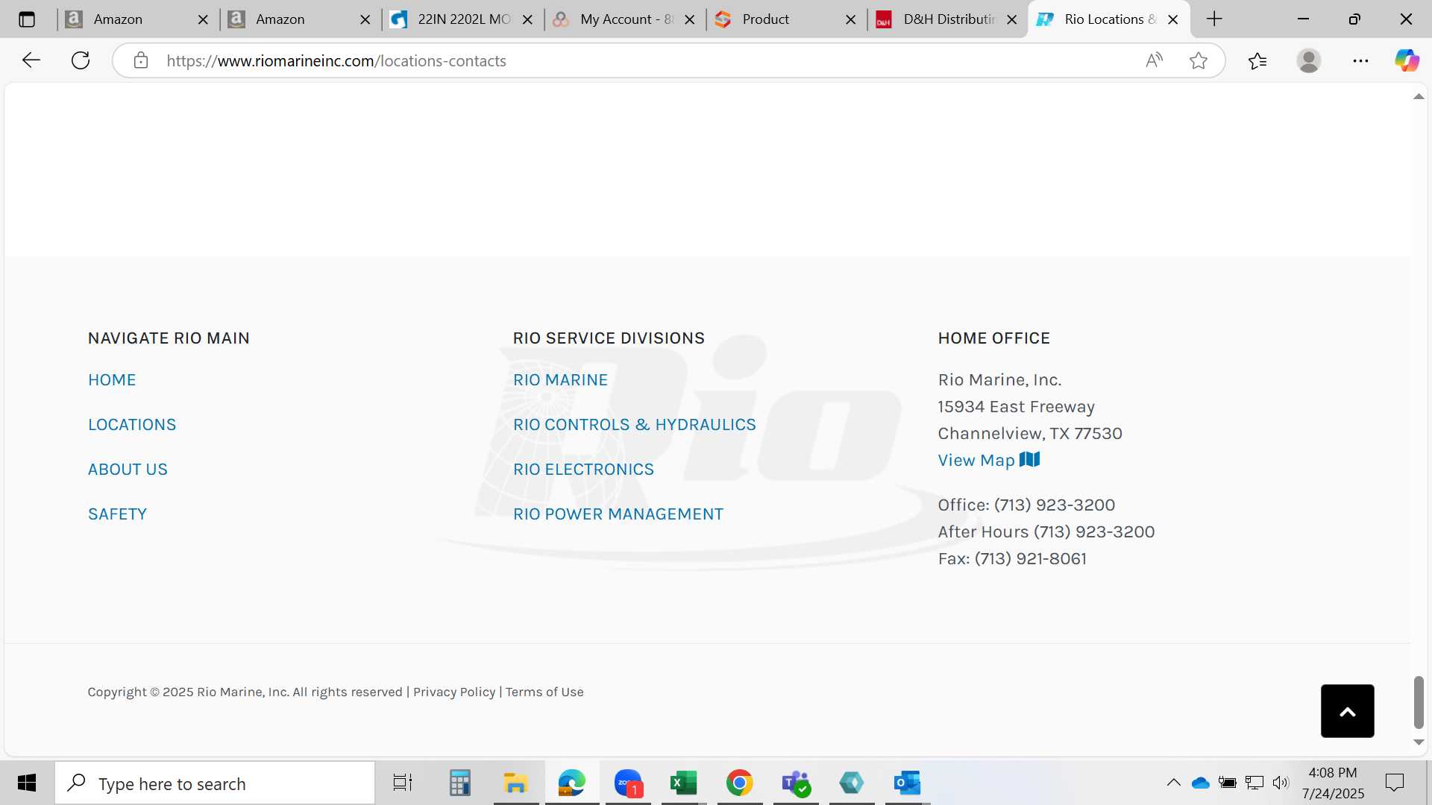Close the Product tab
Image resolution: width=1432 pixels, height=805 pixels.
[850, 19]
